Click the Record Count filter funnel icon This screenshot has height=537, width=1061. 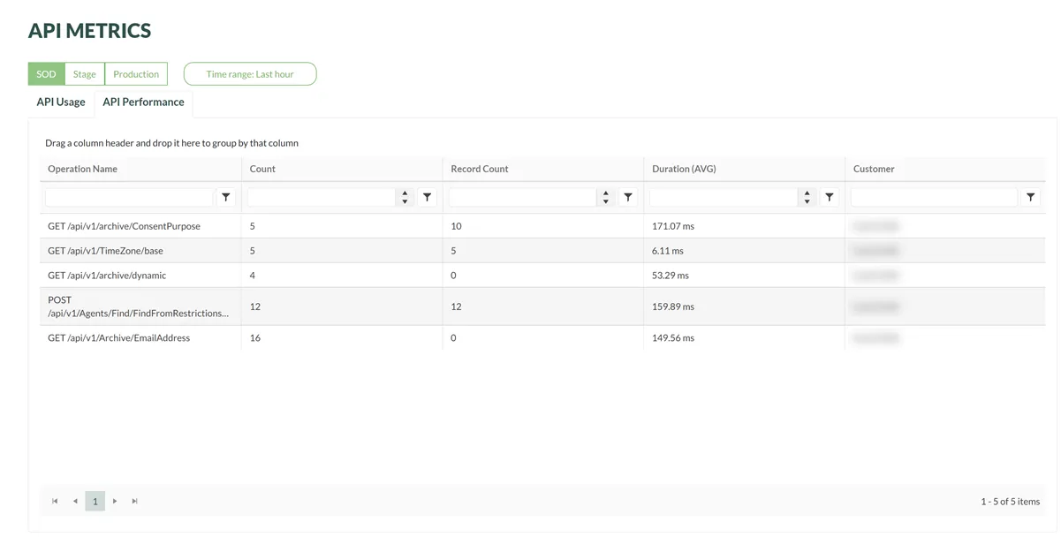coord(628,198)
